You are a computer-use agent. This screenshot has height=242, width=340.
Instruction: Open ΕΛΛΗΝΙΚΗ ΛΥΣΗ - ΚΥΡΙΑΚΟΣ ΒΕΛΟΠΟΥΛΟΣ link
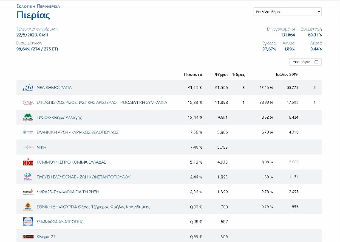(x=77, y=132)
